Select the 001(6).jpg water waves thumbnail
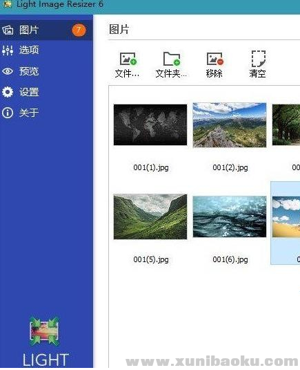Image resolution: width=300 pixels, height=370 pixels. coord(230,216)
